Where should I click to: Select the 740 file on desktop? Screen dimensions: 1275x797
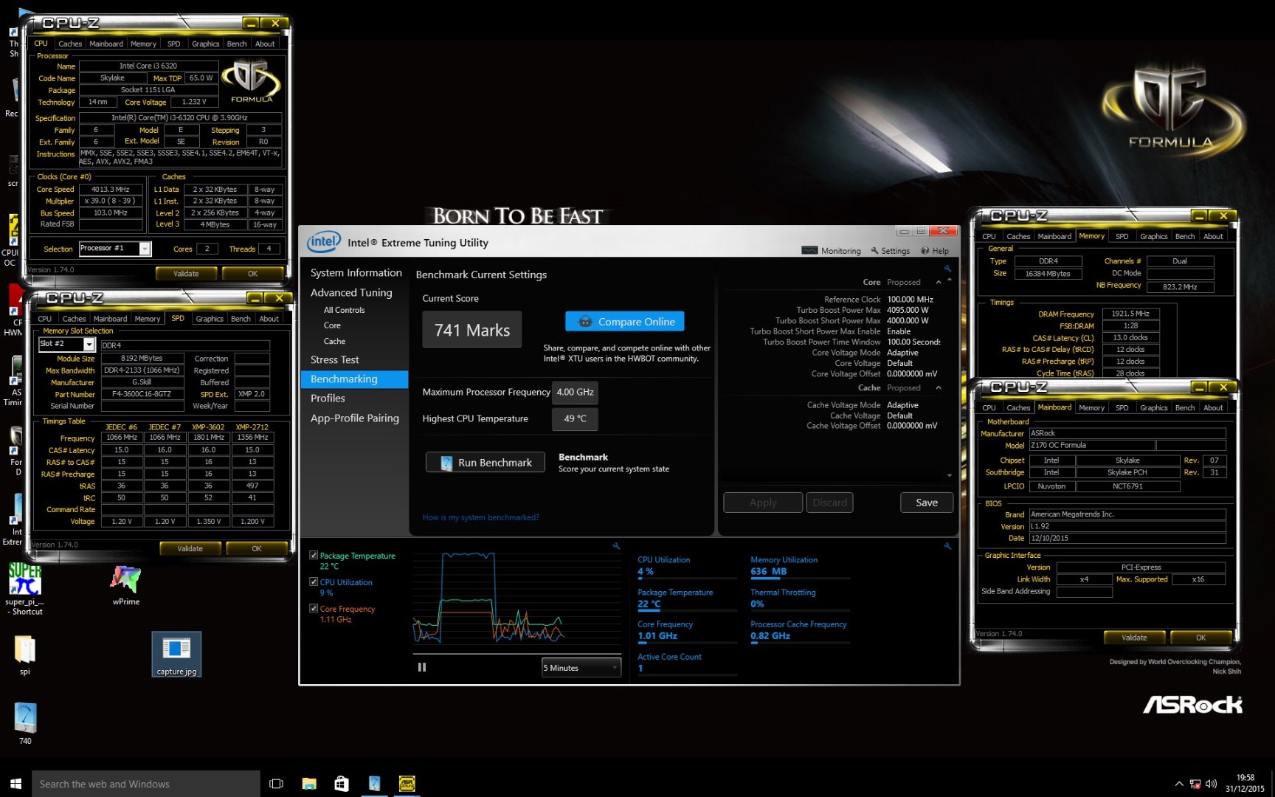(25, 723)
